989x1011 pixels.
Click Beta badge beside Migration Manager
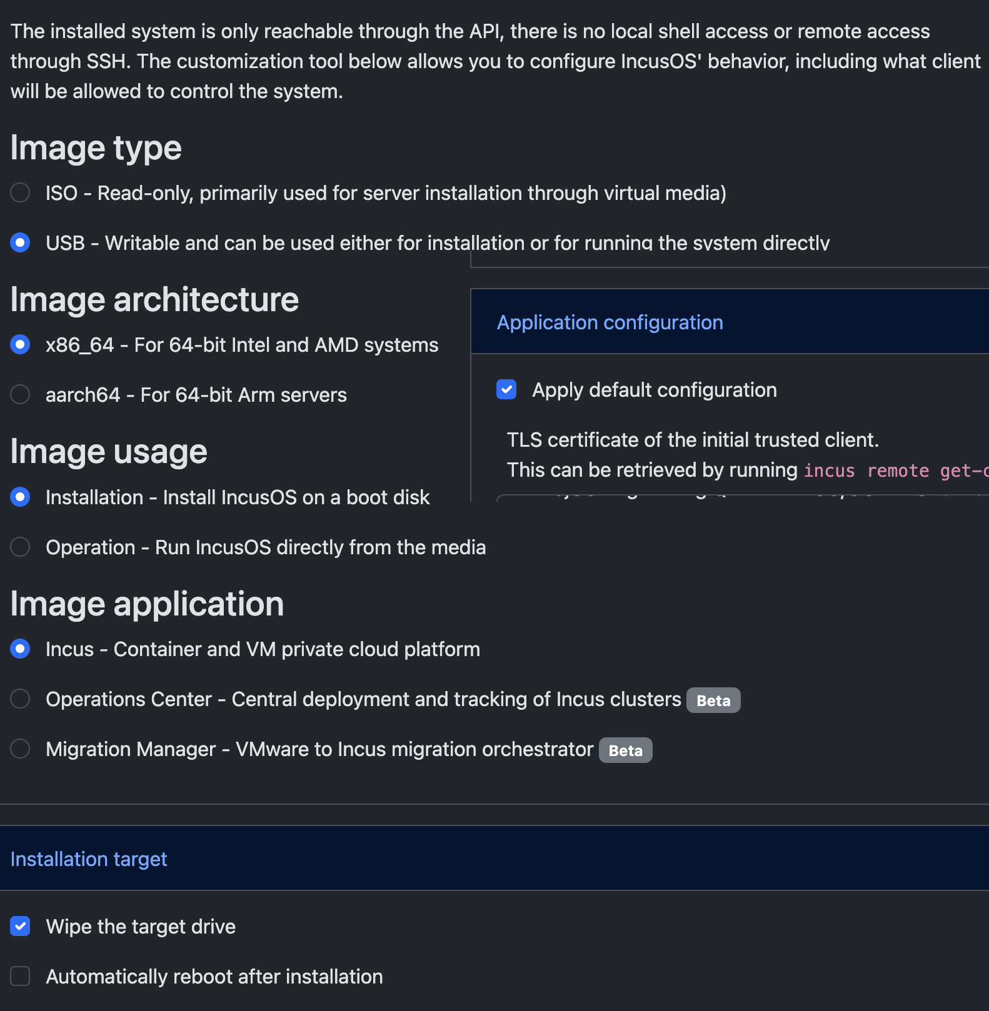tap(625, 750)
